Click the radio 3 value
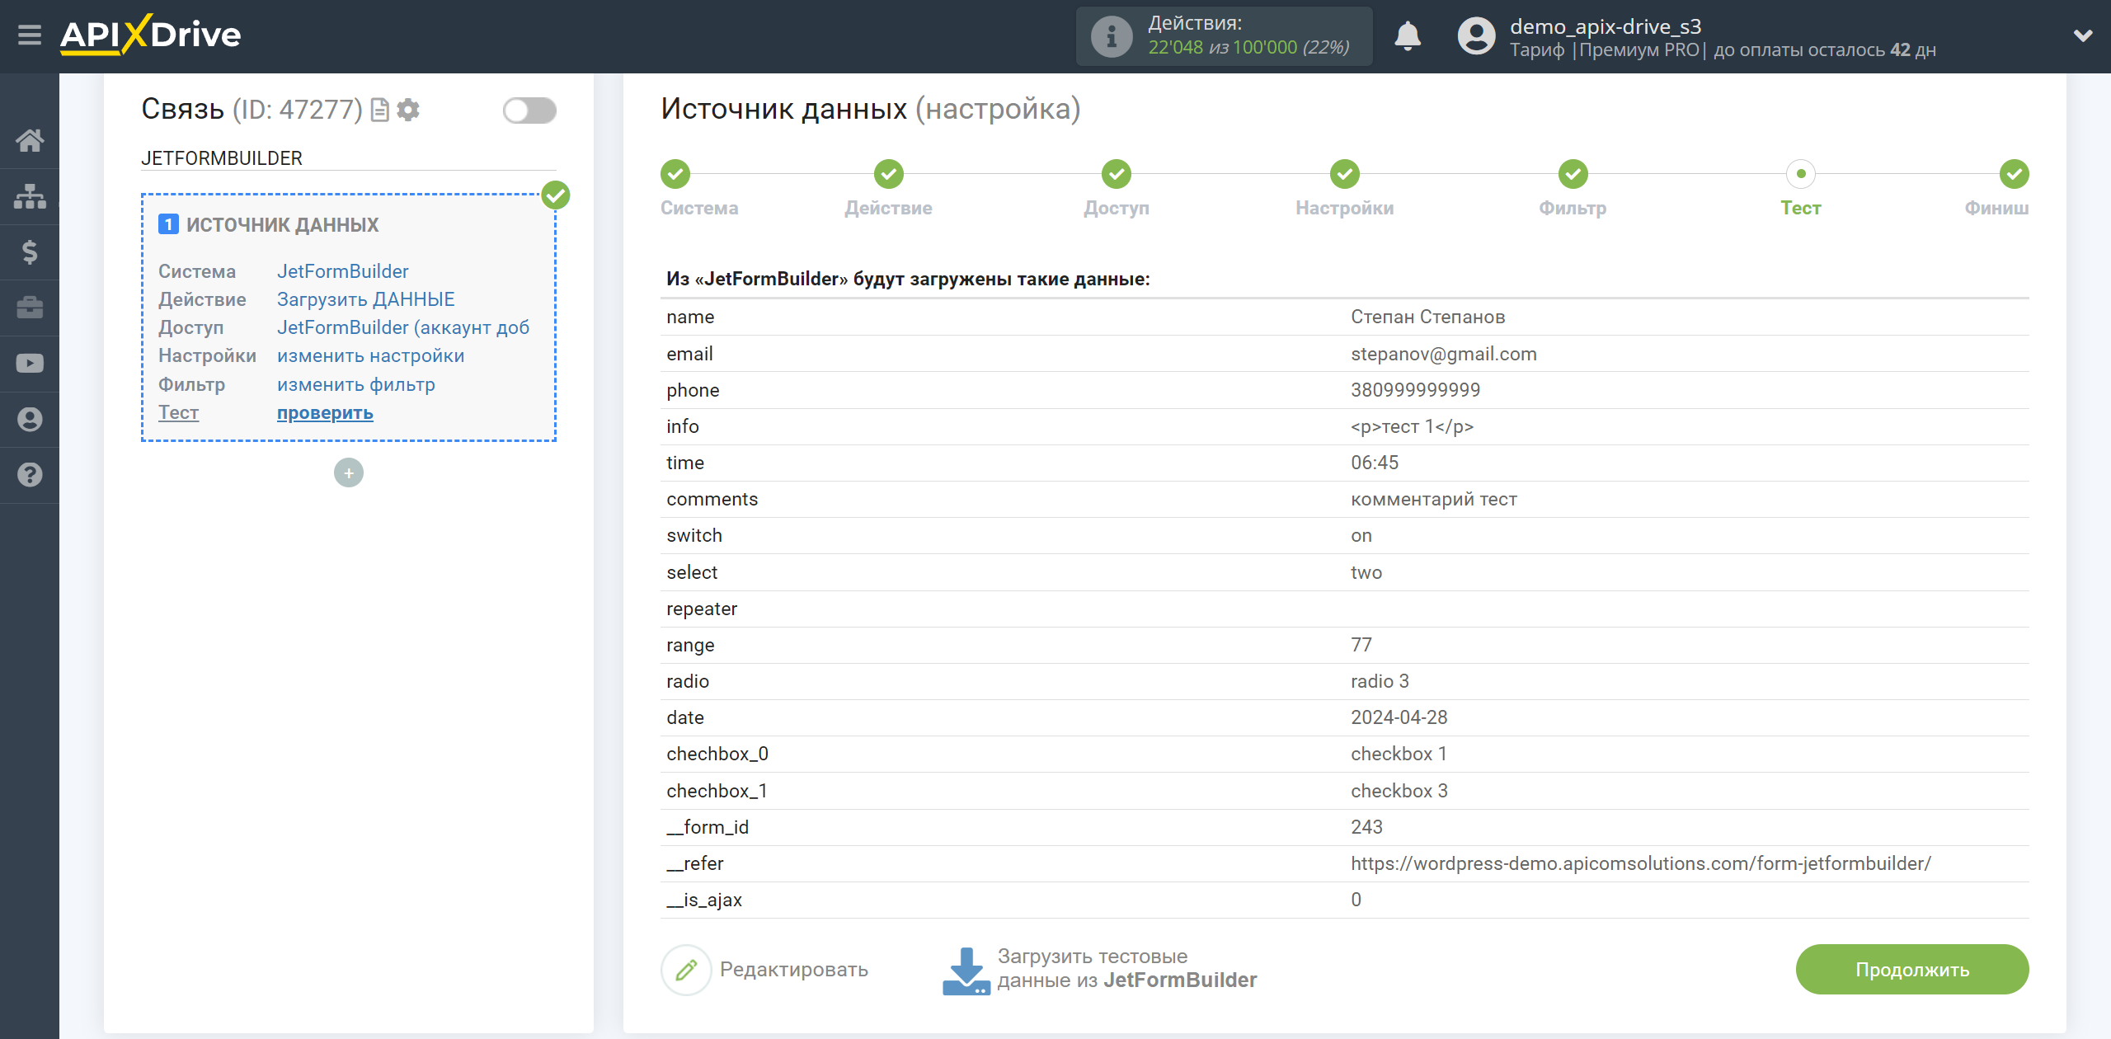Image resolution: width=2111 pixels, height=1039 pixels. tap(1380, 681)
